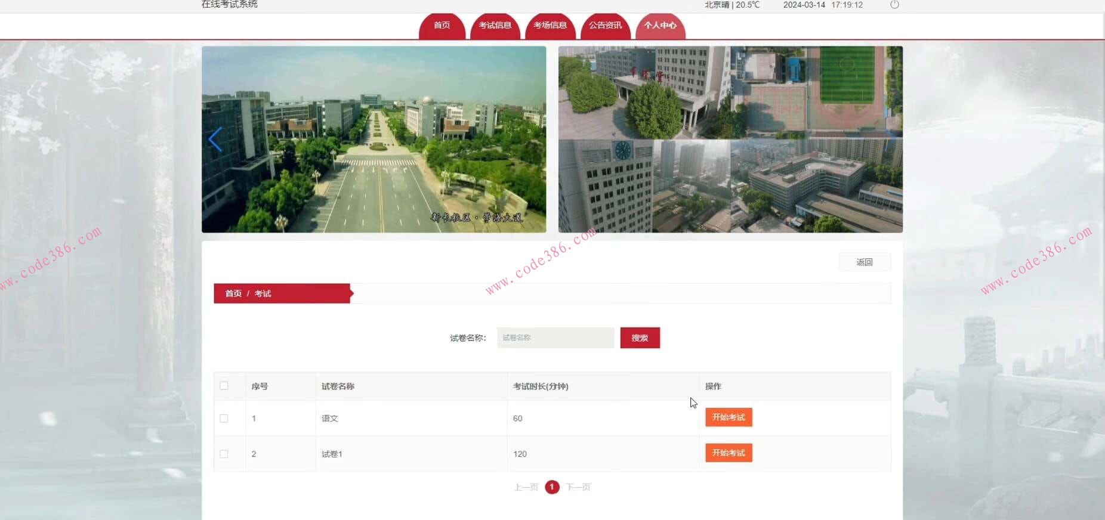Click the 考试时长(分钟) column header
1105x520 pixels.
click(x=541, y=386)
